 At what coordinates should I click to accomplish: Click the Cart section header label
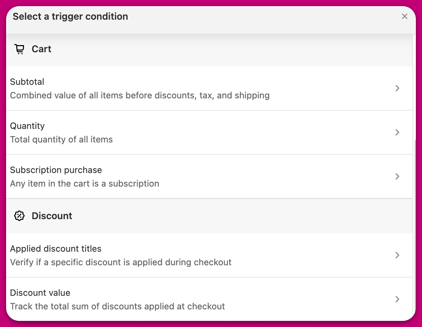[41, 49]
